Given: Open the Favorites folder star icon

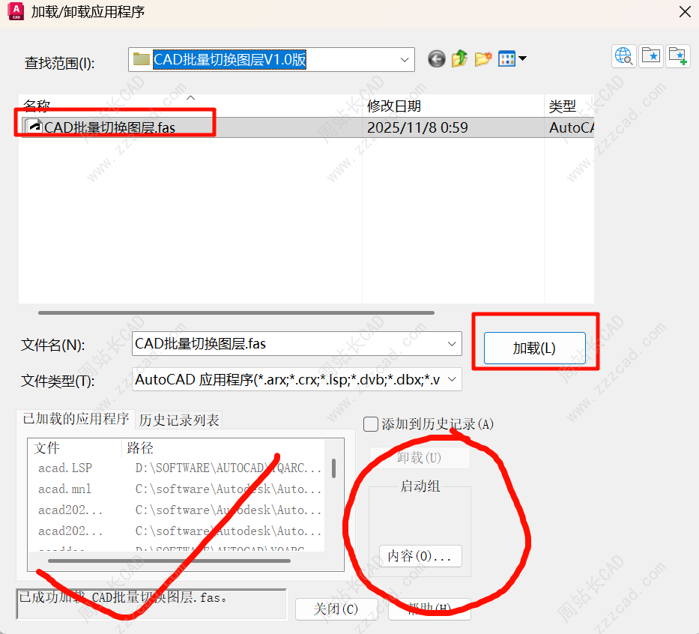Looking at the screenshot, I should (x=651, y=55).
